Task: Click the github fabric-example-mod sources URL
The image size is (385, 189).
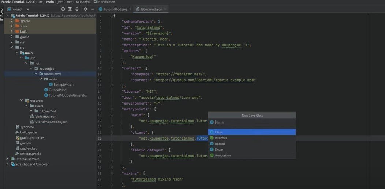Action: click(x=206, y=80)
